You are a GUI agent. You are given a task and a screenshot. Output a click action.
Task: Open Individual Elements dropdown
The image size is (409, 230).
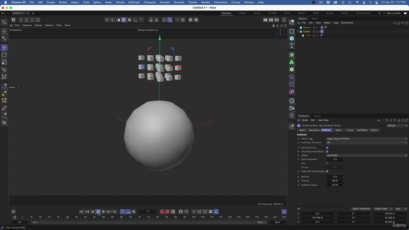[366, 142]
